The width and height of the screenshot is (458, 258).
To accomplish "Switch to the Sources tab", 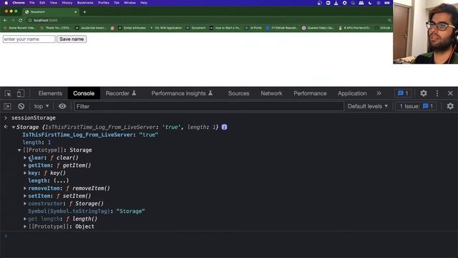I will [x=238, y=93].
